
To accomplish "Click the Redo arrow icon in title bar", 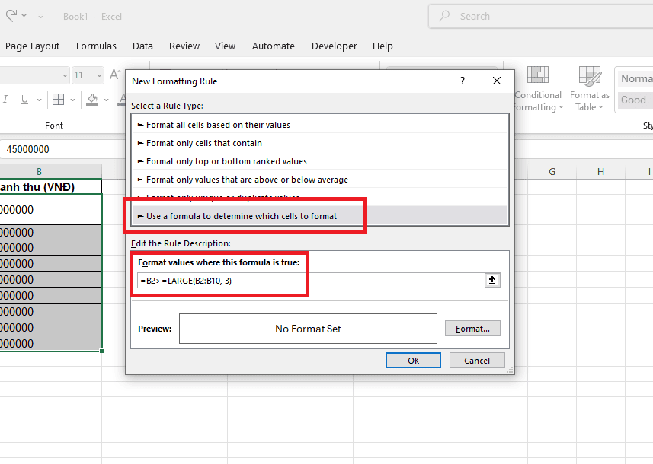I will tap(11, 16).
